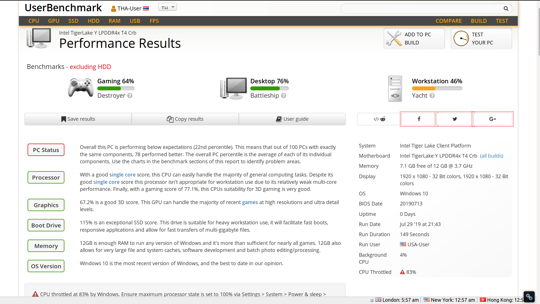Open help icon next to Yacht
Screen dimensions: 540x304
tap(432, 96)
